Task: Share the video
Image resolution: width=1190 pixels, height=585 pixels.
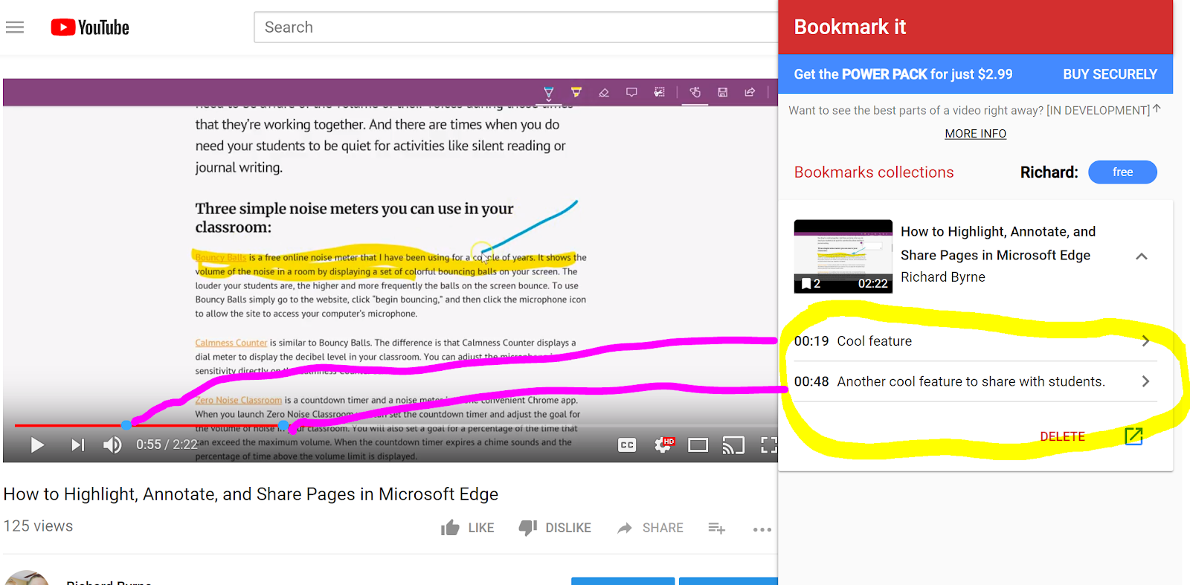Action: [x=650, y=528]
